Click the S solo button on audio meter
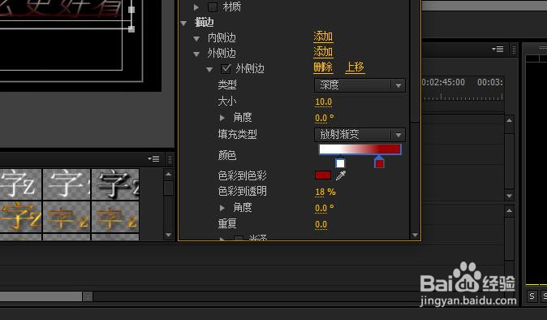 click(532, 296)
